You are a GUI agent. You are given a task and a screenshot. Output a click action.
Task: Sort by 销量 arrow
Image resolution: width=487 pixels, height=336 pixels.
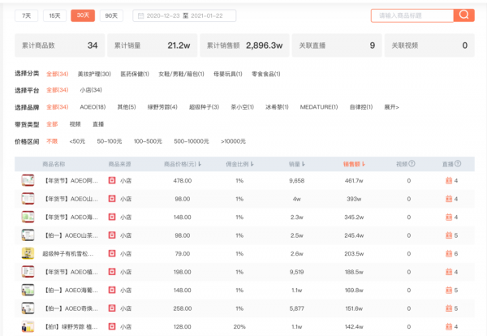304,164
